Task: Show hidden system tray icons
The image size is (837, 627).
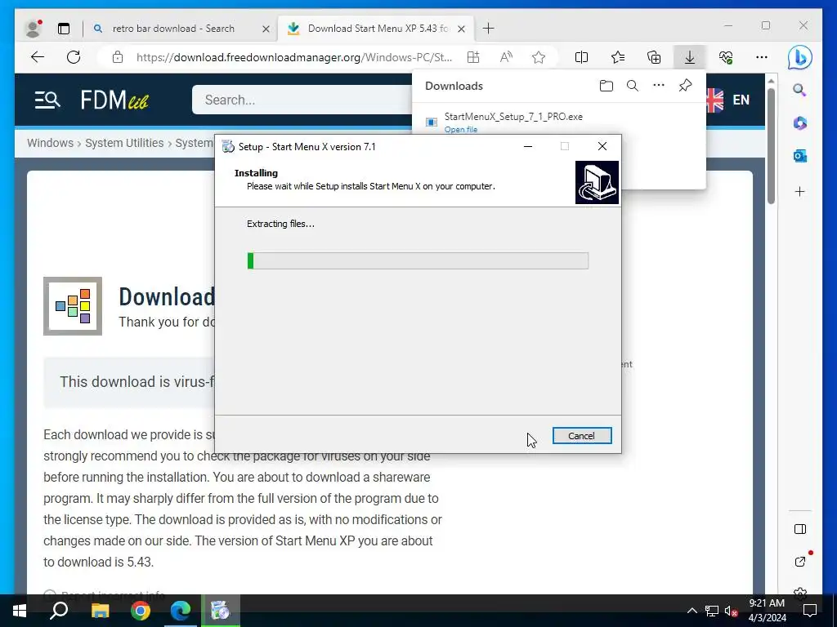Action: (692, 611)
